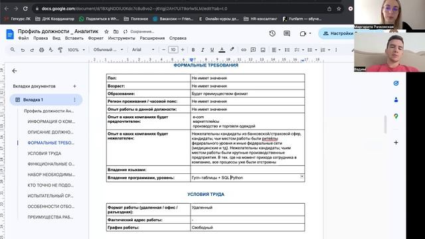Open numbered list options

tap(325, 50)
